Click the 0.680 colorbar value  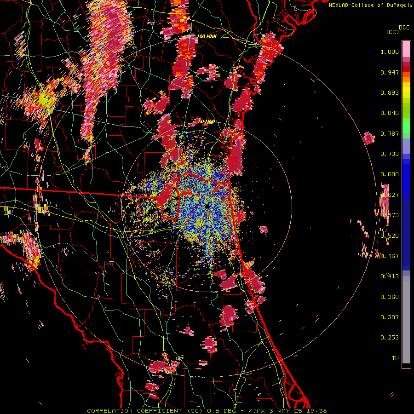[x=390, y=174]
